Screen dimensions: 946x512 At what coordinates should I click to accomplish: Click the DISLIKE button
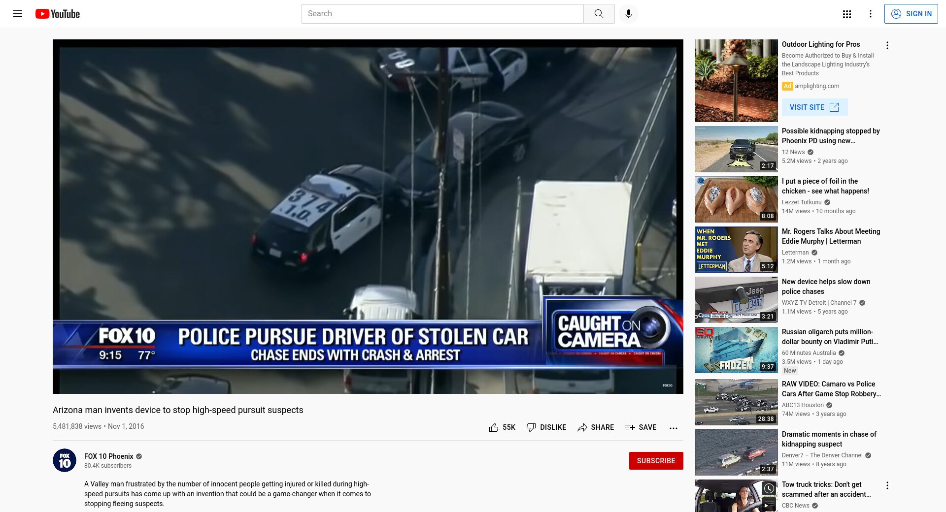click(546, 427)
